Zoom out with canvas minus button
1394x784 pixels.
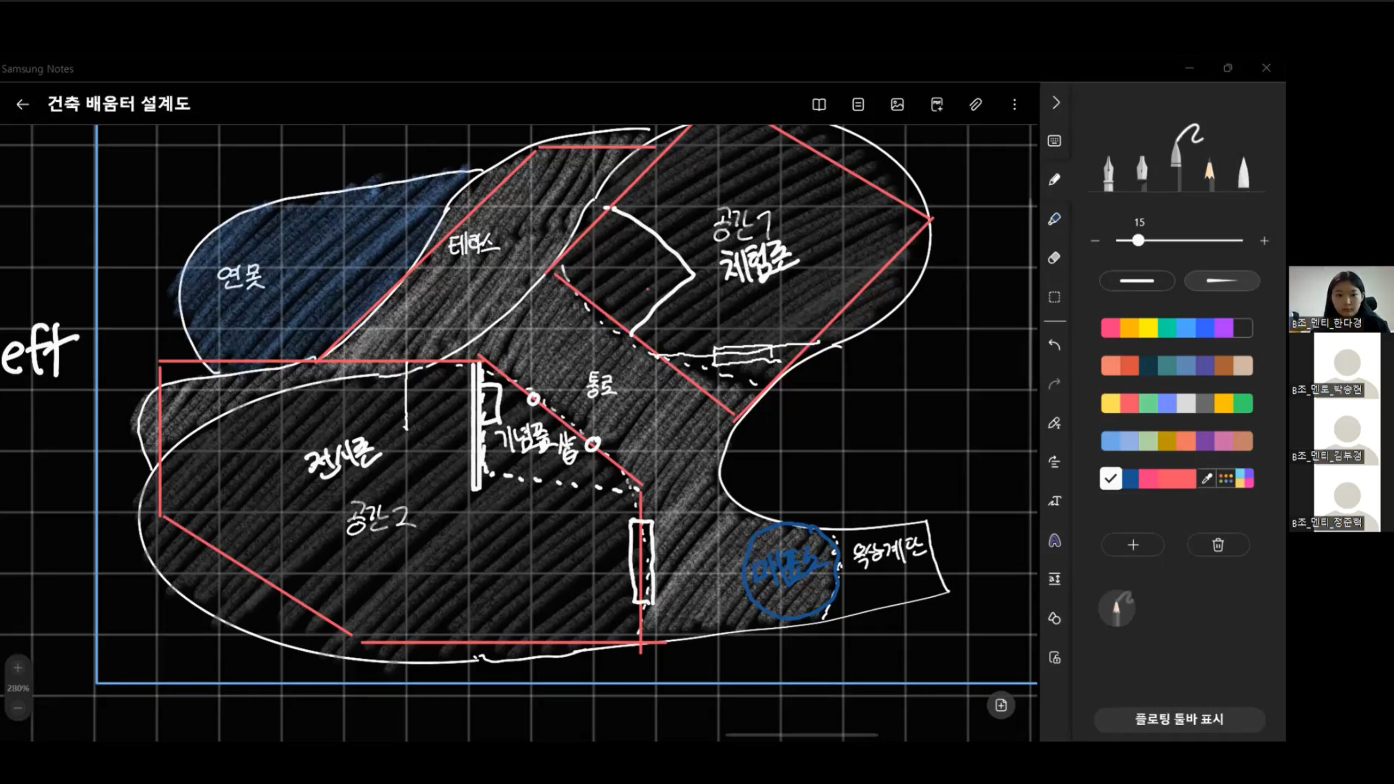18,708
